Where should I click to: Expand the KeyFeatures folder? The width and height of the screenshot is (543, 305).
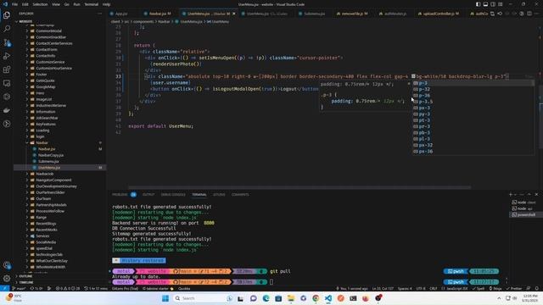click(x=45, y=125)
